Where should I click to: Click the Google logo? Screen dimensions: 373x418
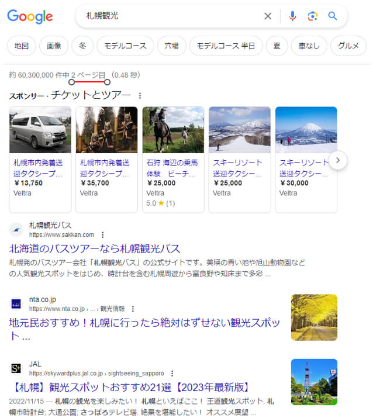tap(30, 16)
